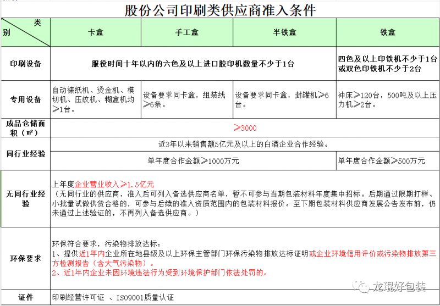This screenshot has width=440, height=306.
Task: Select the 专用设备 row label cell
Action: pyautogui.click(x=25, y=99)
